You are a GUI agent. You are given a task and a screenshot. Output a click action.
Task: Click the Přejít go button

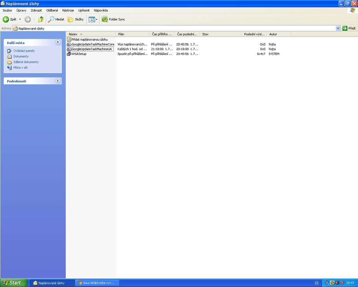pos(349,28)
